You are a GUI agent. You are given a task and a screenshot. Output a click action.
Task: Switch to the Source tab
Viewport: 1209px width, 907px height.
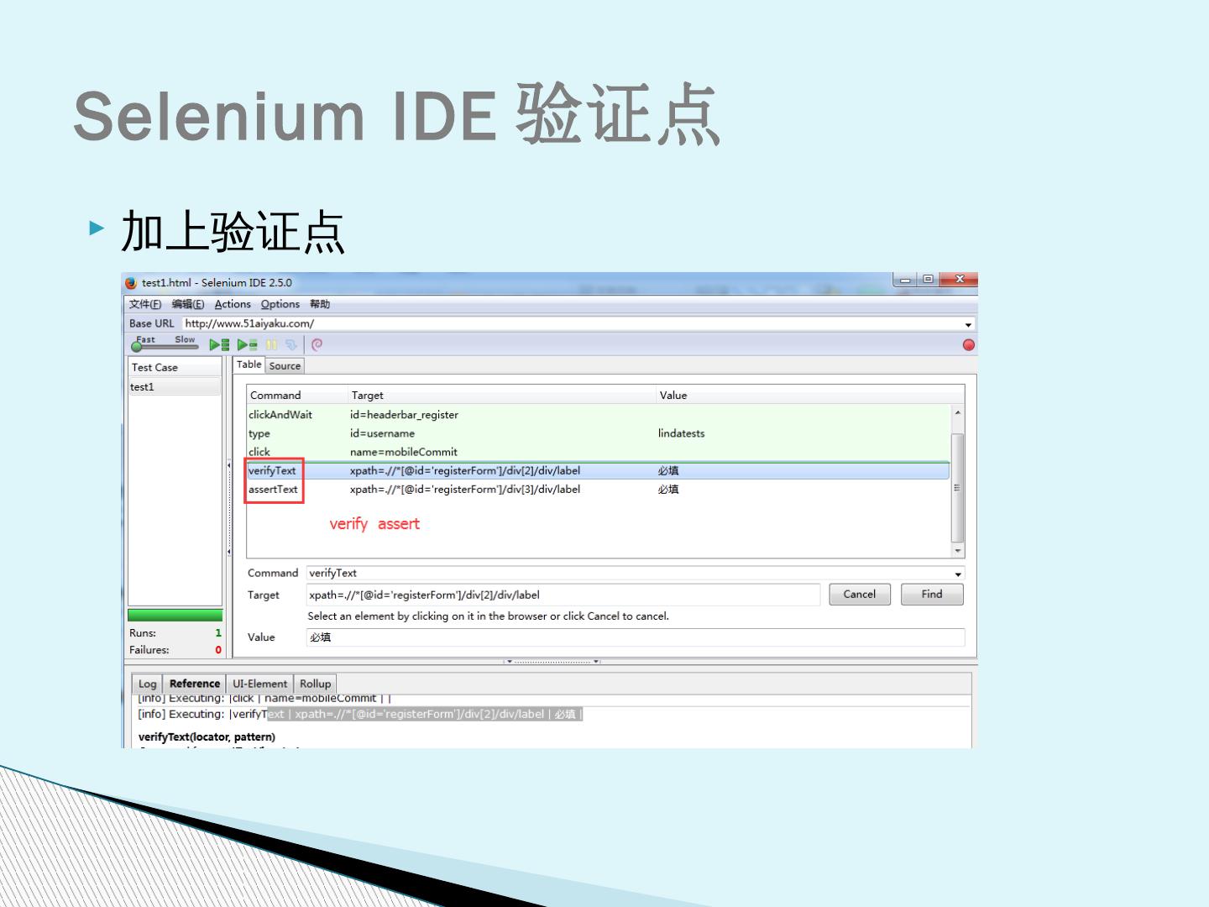pos(285,365)
